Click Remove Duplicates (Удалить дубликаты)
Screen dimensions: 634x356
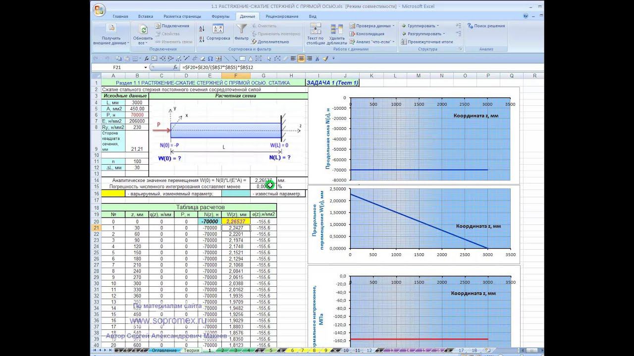pyautogui.click(x=337, y=34)
